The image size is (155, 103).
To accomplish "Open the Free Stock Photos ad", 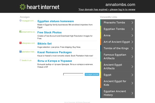I will [49, 32].
